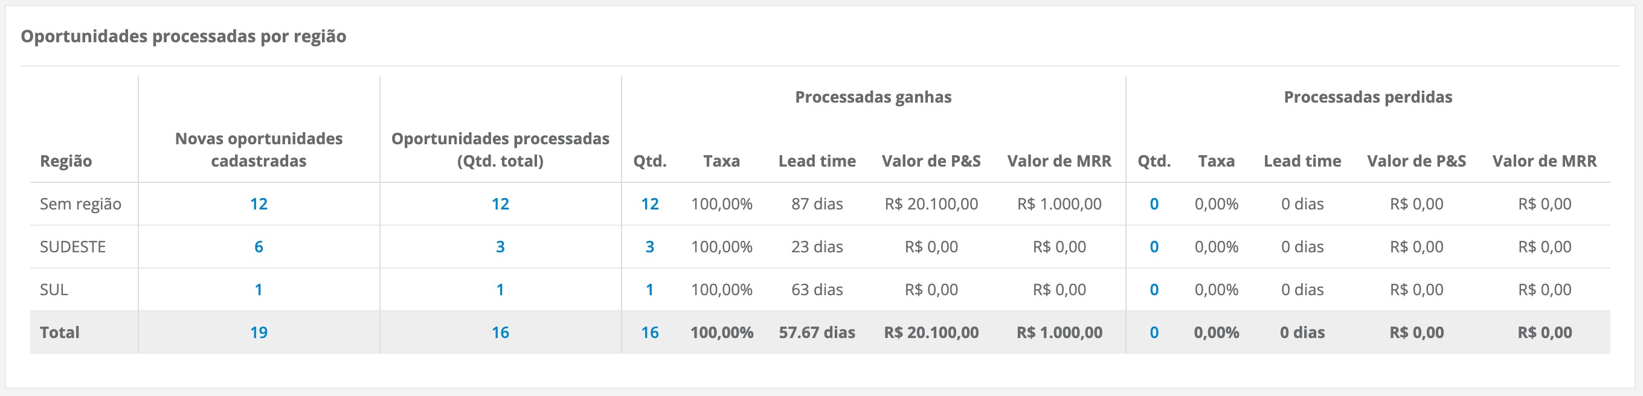Open SUDESTE new opportunities count 6
The width and height of the screenshot is (1643, 396).
coord(259,247)
